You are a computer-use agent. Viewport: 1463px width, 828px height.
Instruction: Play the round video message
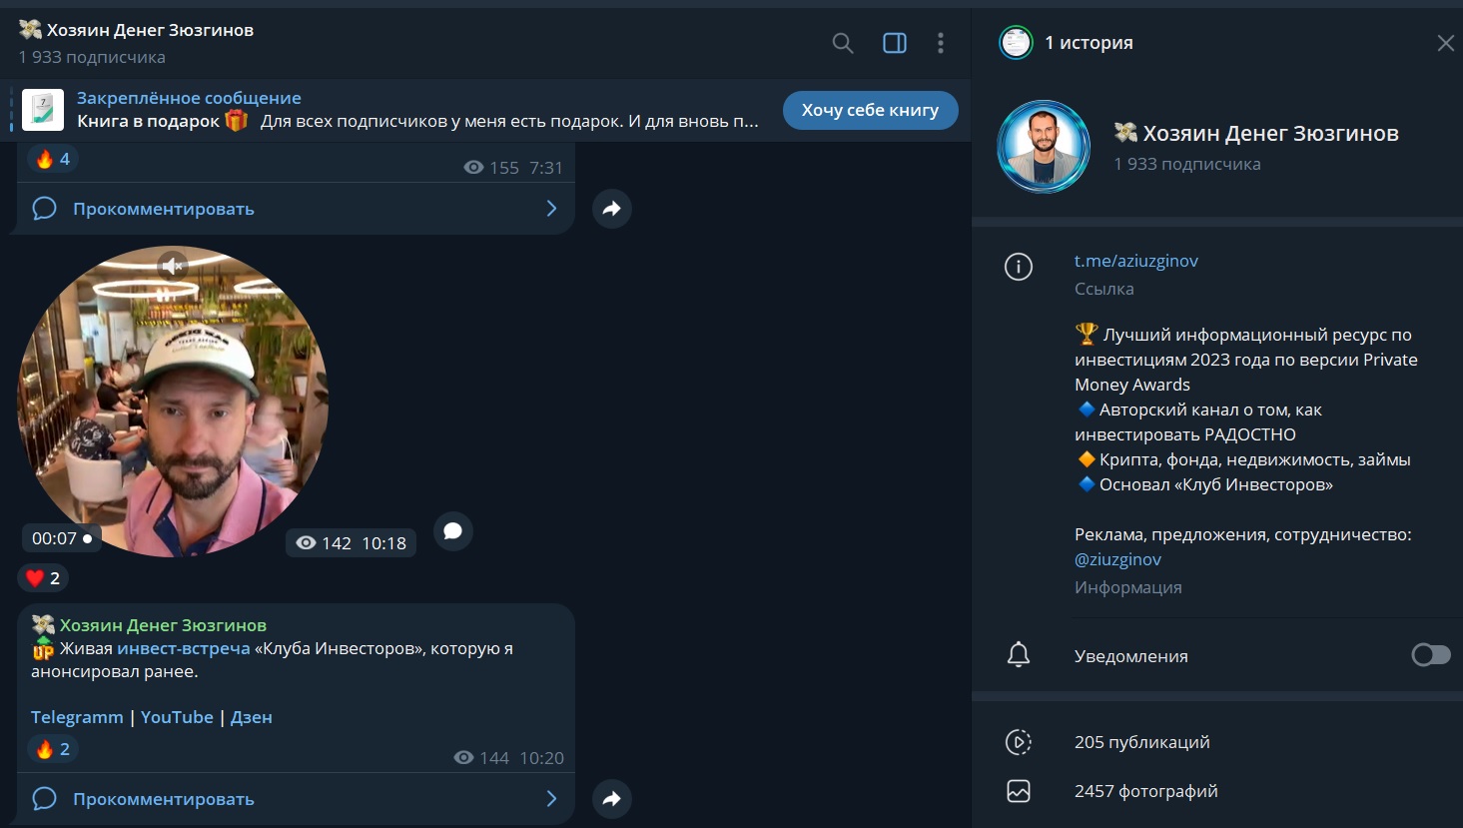(x=173, y=402)
